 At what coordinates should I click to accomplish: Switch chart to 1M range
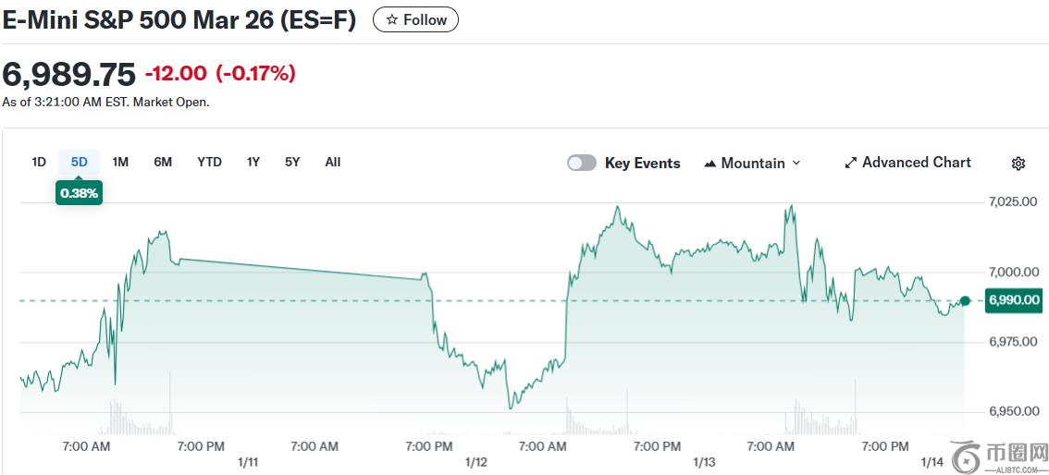point(120,162)
